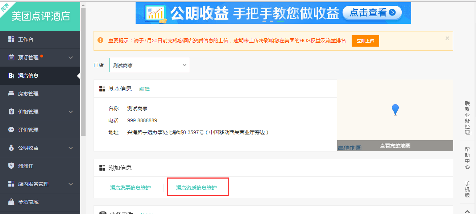Open the 门店 store dropdown

(149, 65)
